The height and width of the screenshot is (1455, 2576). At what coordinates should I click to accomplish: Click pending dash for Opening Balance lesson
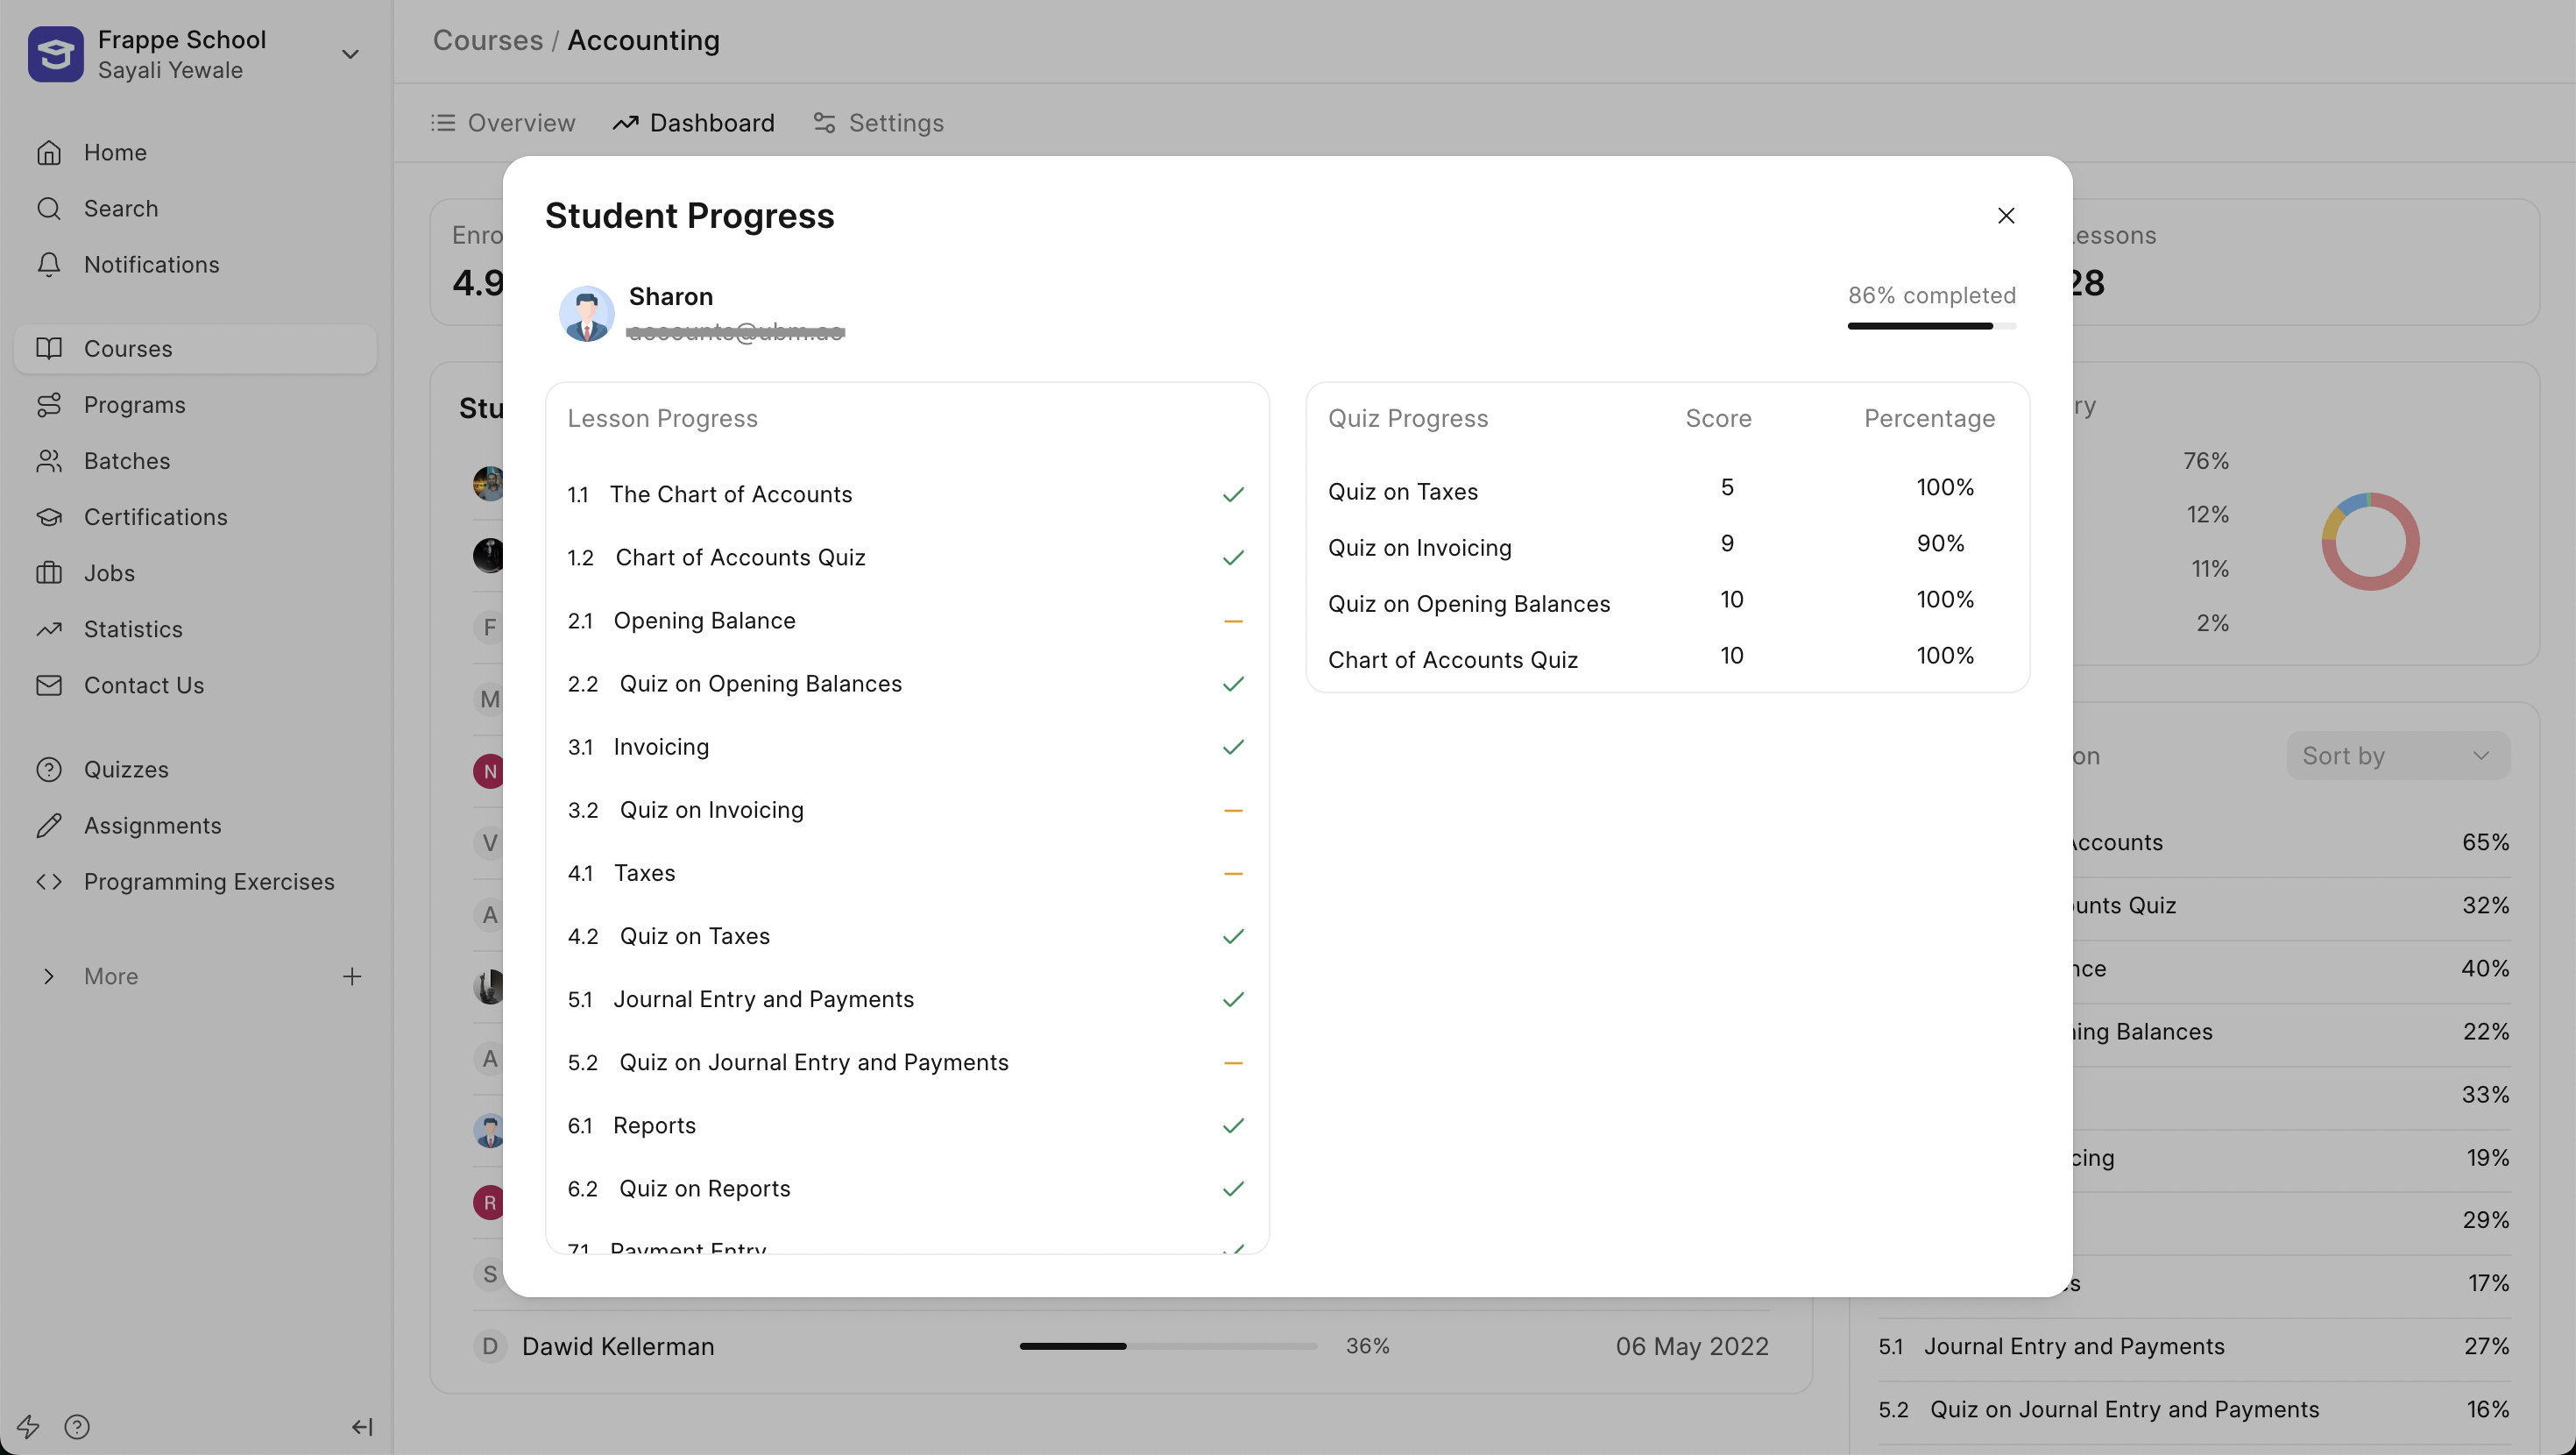pos(1233,621)
